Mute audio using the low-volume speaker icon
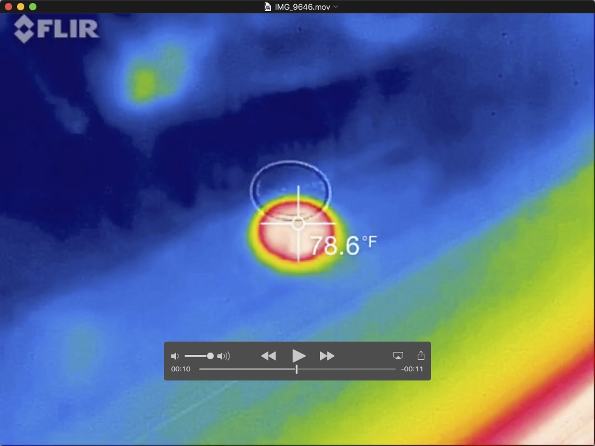Image resolution: width=595 pixels, height=446 pixels. pos(175,356)
